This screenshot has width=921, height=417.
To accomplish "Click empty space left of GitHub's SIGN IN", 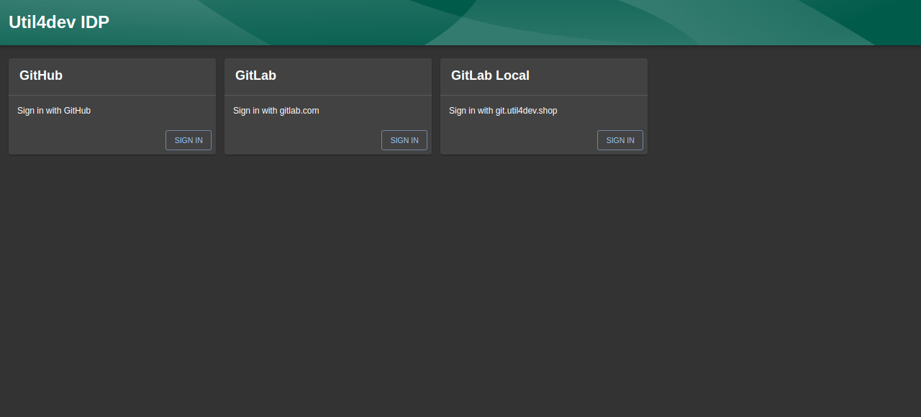I will coord(86,140).
